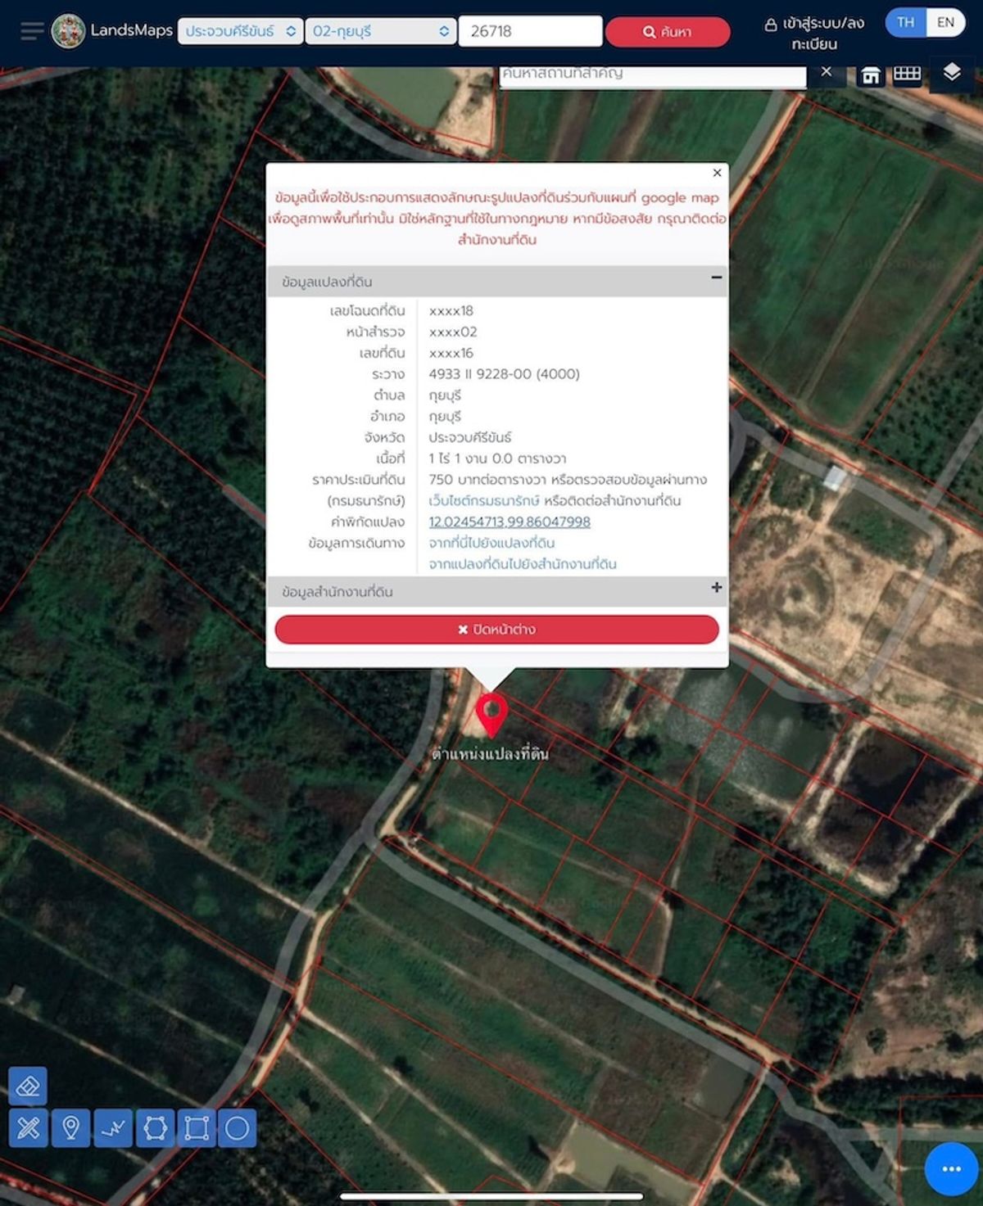The width and height of the screenshot is (983, 1206).
Task: Expand the ข้อมูลสำนักงานที่ดิน section
Action: click(x=716, y=588)
